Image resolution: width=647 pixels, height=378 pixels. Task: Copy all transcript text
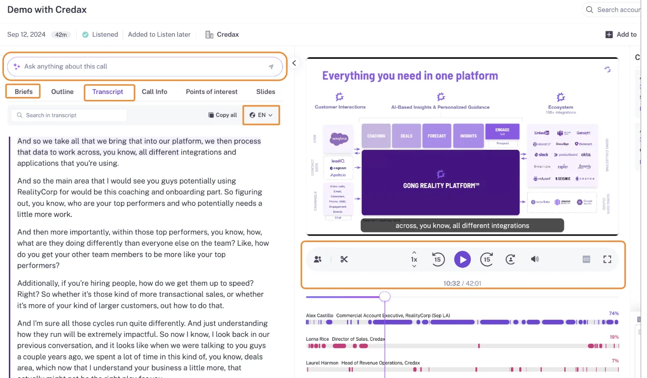[x=223, y=115]
